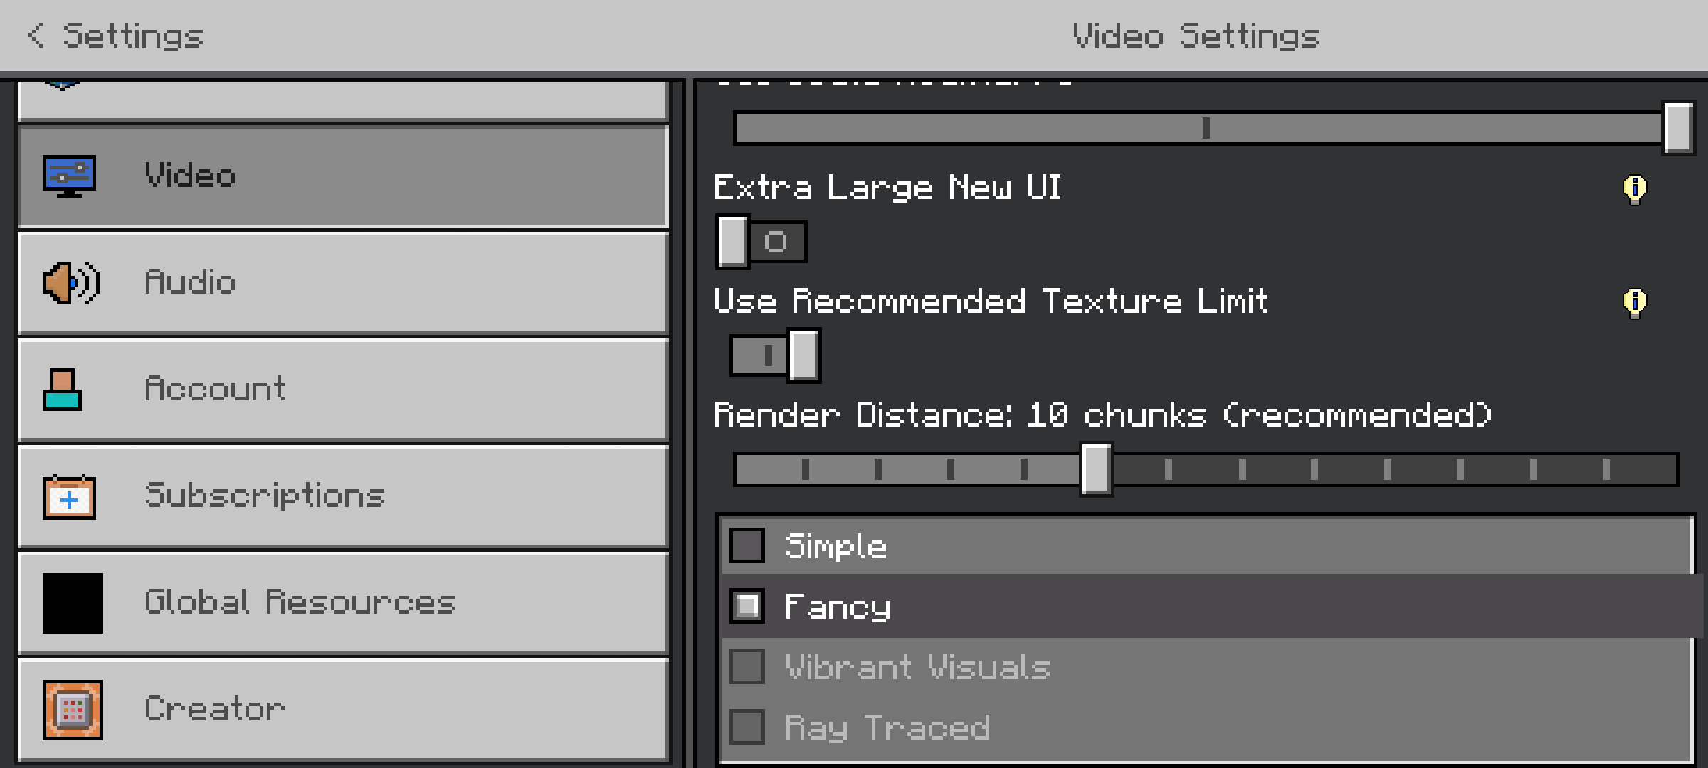
Task: Go back using the Settings arrow
Action: click(36, 35)
